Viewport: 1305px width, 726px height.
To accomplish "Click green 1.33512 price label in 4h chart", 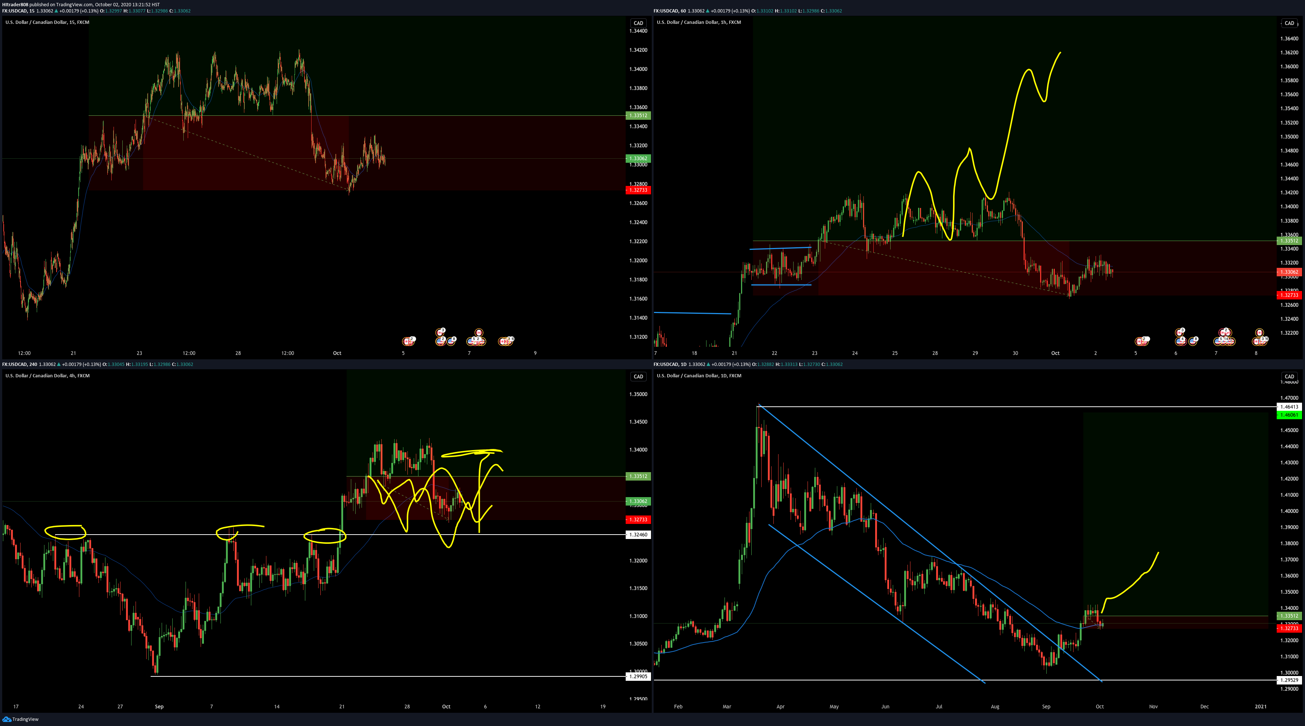I will click(x=638, y=476).
